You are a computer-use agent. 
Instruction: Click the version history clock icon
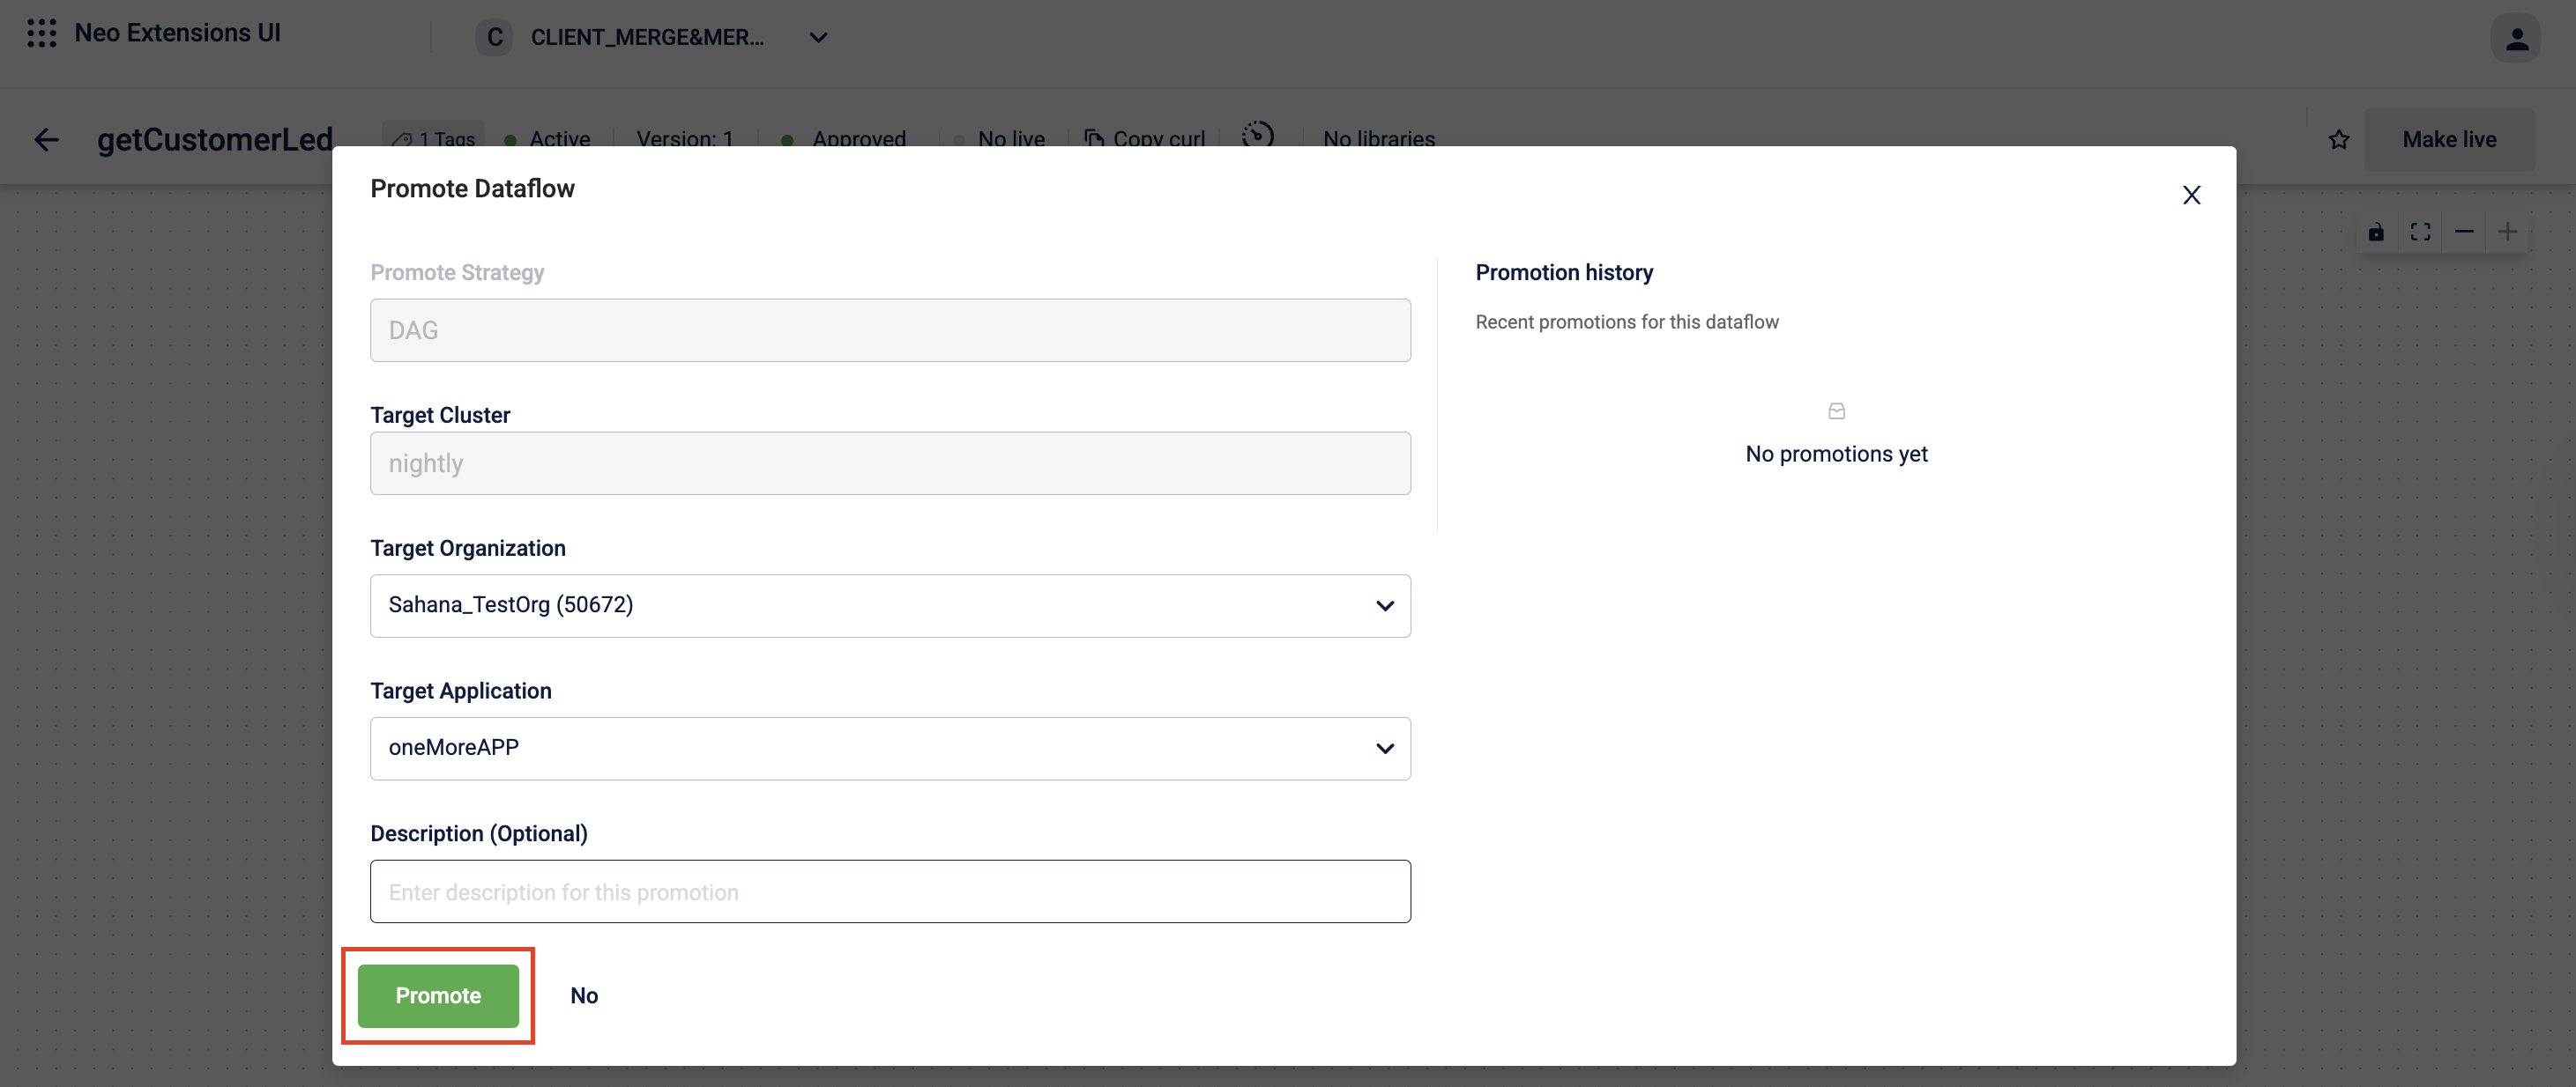(1257, 135)
